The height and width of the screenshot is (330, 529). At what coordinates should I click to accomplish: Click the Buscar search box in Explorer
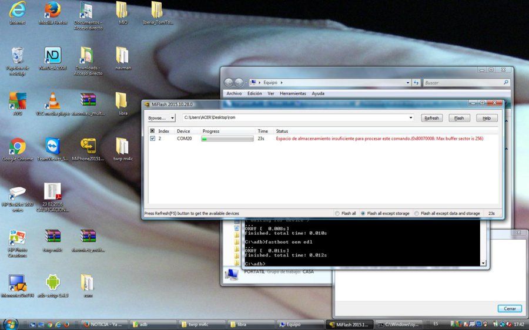[x=467, y=83]
